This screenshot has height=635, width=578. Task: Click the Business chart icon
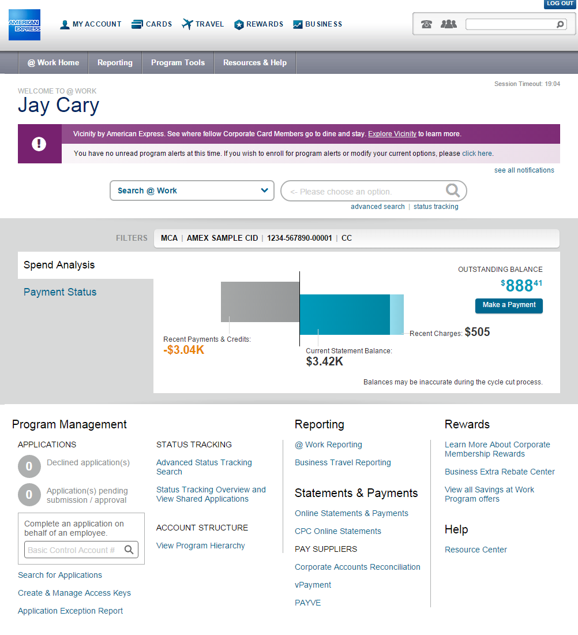298,25
